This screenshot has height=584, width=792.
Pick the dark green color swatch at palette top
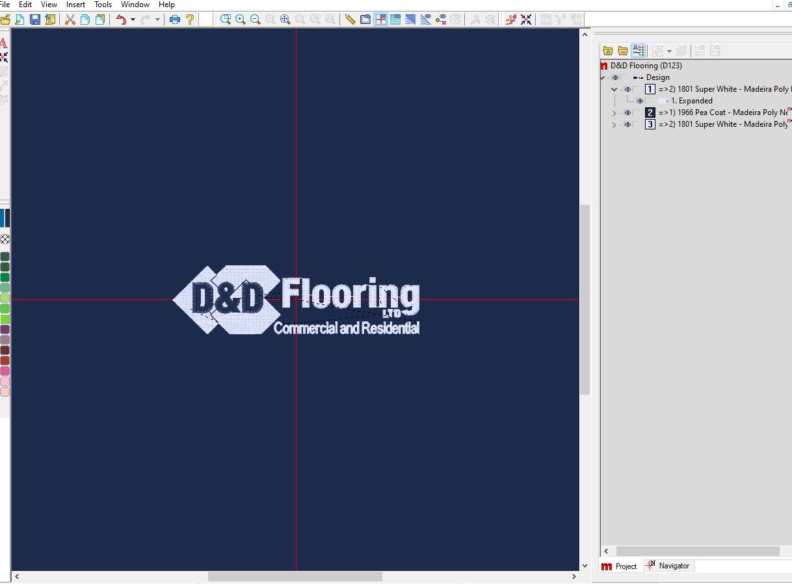click(5, 256)
